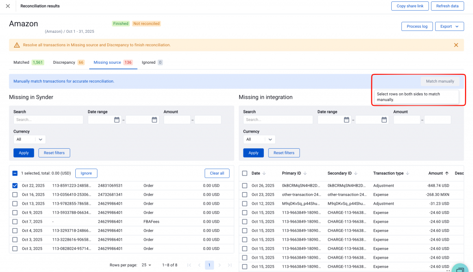Sort by Amount using the arrow icon
The width and height of the screenshot is (473, 272).
point(447,173)
